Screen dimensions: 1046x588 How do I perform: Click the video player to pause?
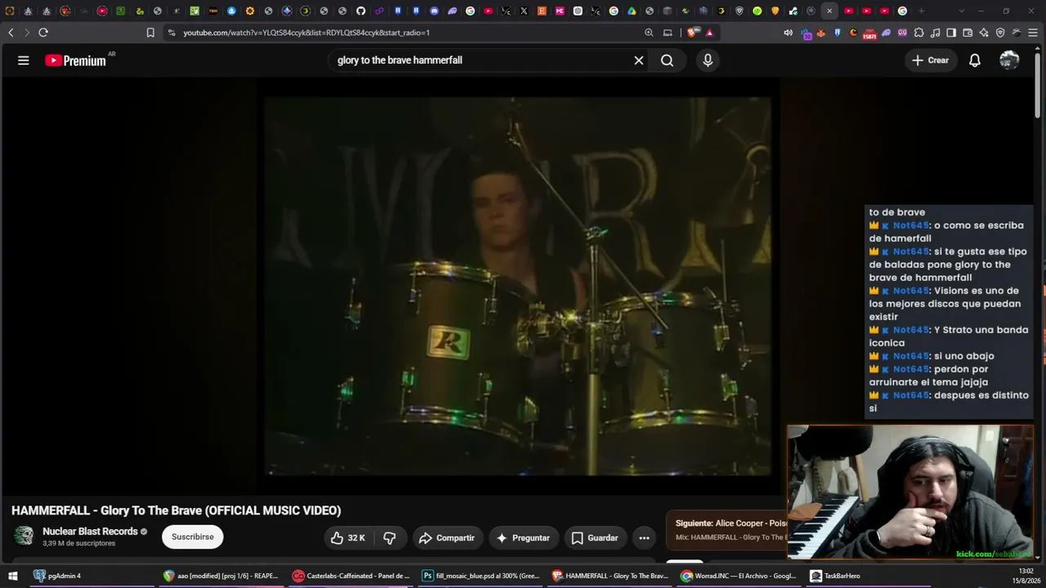coord(517,286)
